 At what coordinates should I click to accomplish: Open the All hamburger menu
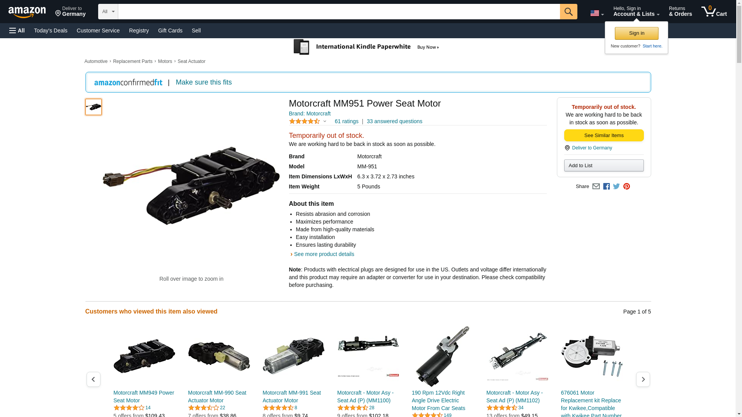click(x=17, y=31)
